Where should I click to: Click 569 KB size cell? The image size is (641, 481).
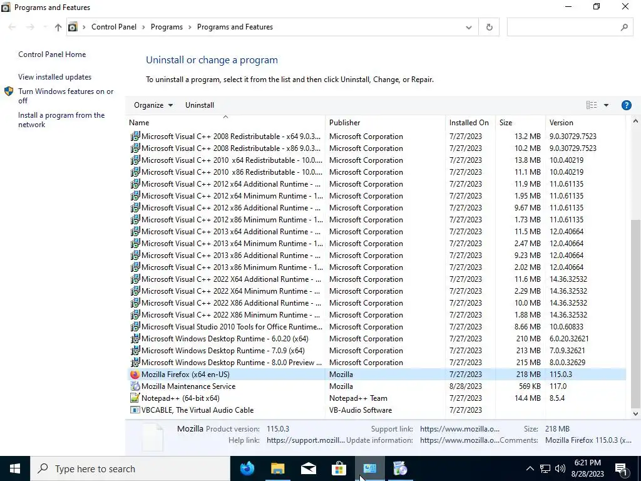tap(530, 386)
